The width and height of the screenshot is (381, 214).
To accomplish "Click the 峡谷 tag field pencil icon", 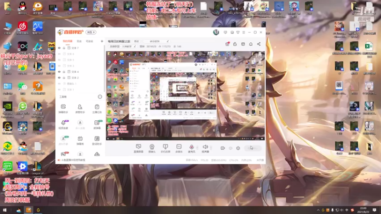I will (168, 41).
